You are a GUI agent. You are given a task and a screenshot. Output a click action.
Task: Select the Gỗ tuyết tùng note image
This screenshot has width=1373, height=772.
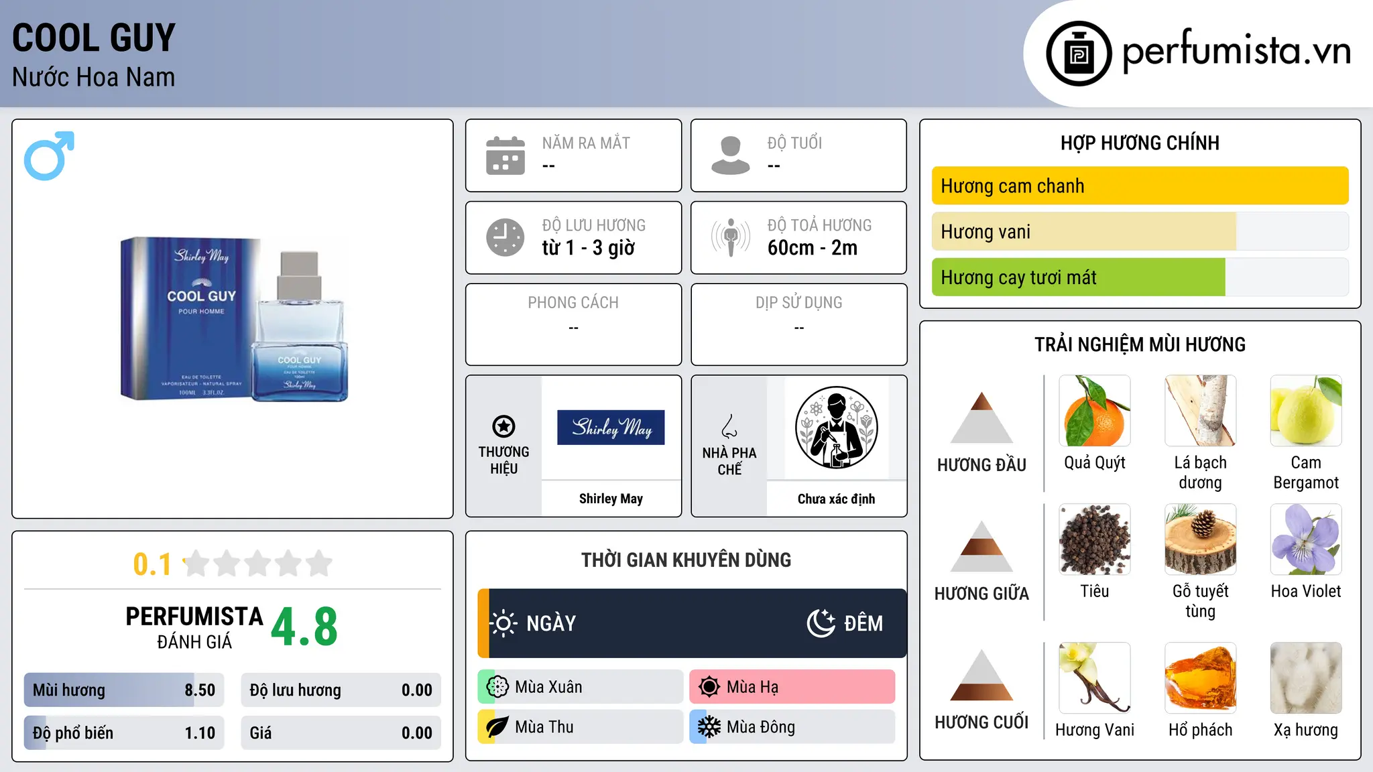click(x=1201, y=539)
